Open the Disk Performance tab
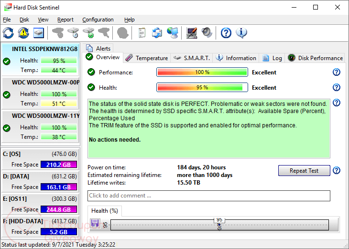 click(x=316, y=58)
